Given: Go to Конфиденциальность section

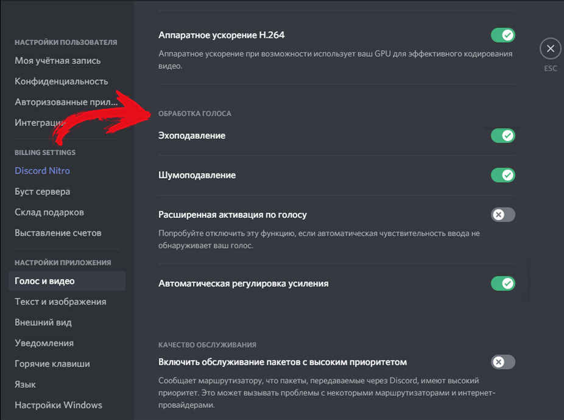Looking at the screenshot, I should [61, 82].
